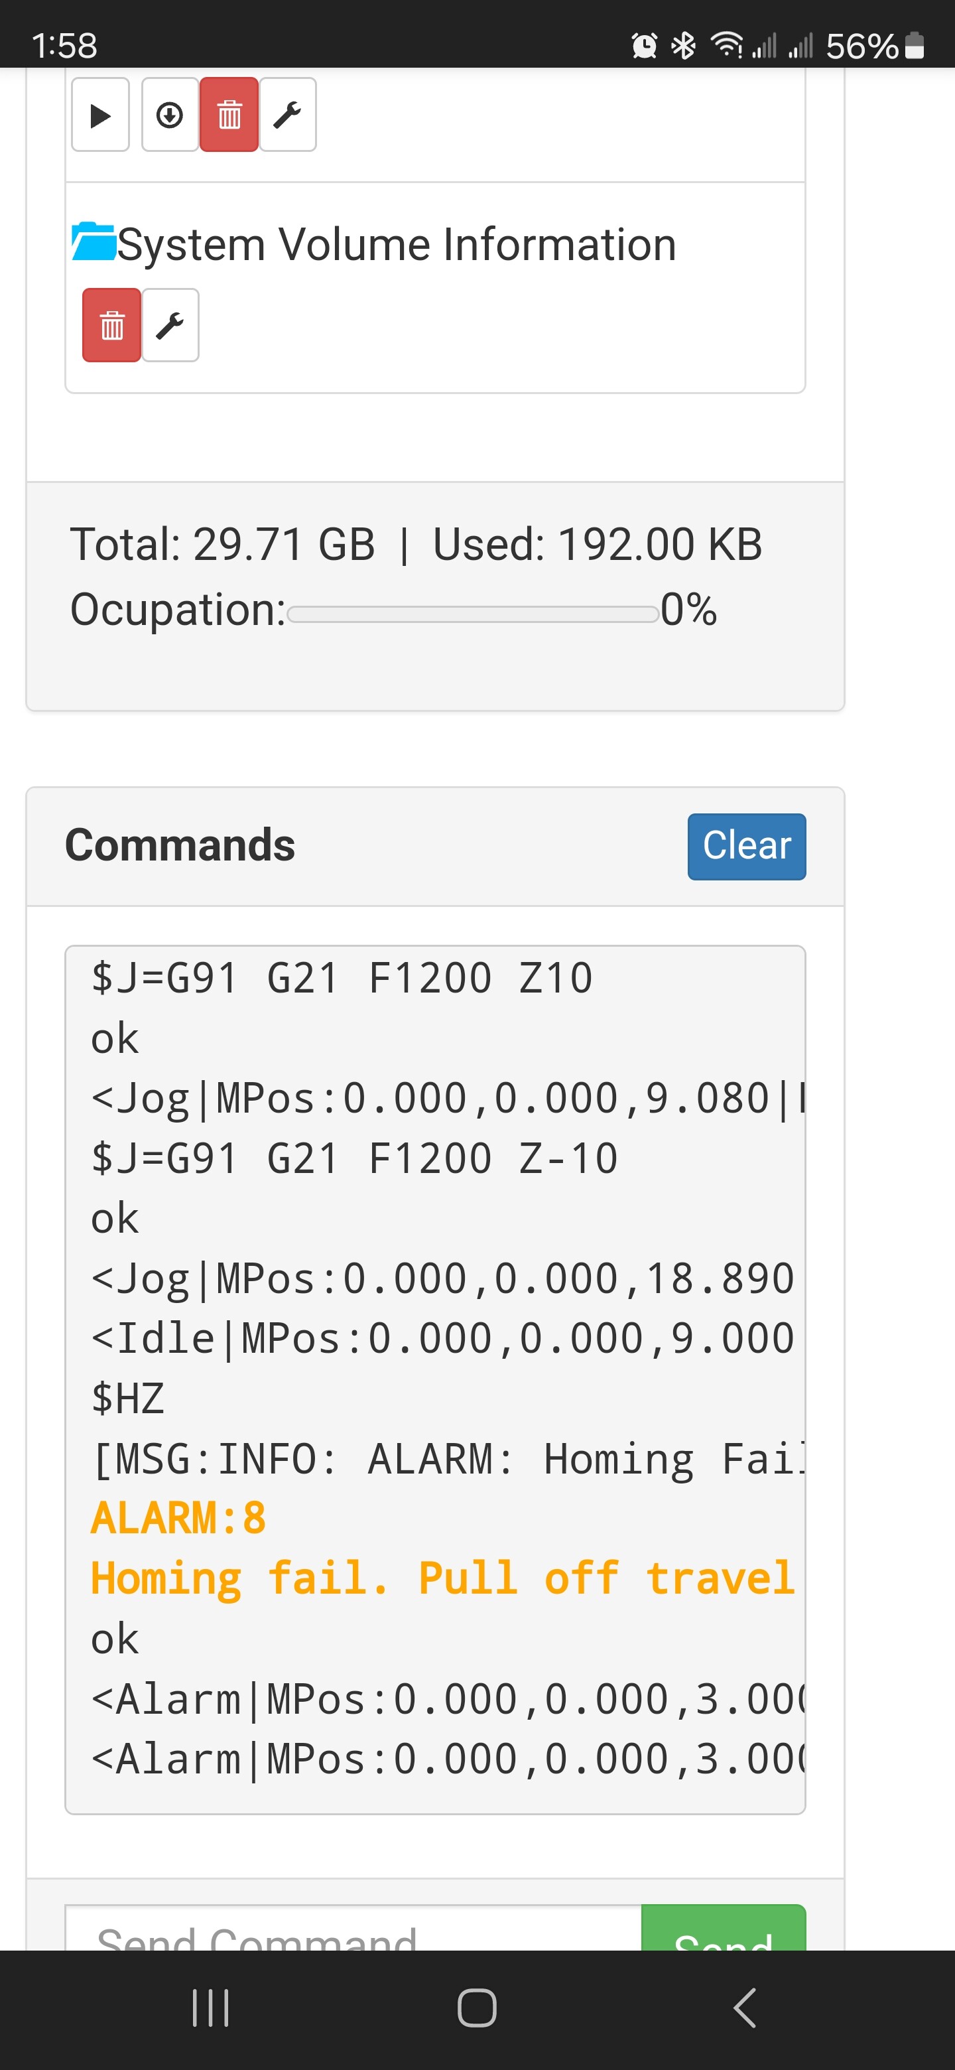Open the Android recent apps button
955x2070 pixels.
coord(210,2008)
